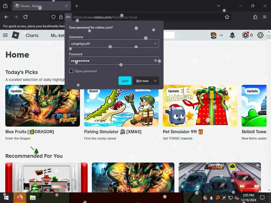Viewport: 271px width, 203px height.
Task: Open Driving Empire recommended game thumbnail
Action: point(220,177)
